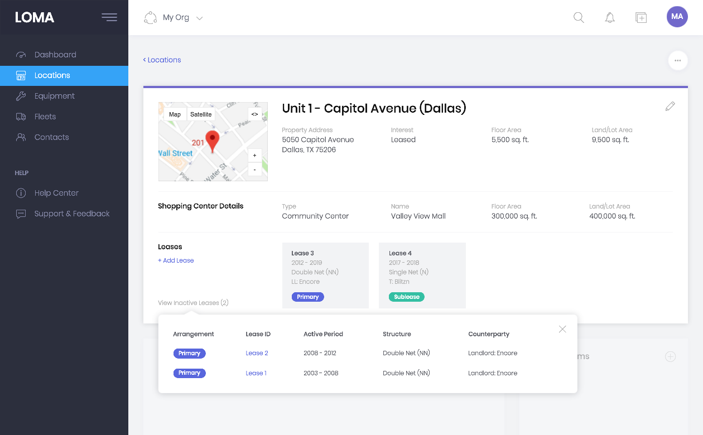Switch the map to Satellite view
This screenshot has height=435, width=703.
click(x=201, y=114)
